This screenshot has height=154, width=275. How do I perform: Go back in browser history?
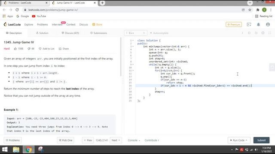pos(4,10)
